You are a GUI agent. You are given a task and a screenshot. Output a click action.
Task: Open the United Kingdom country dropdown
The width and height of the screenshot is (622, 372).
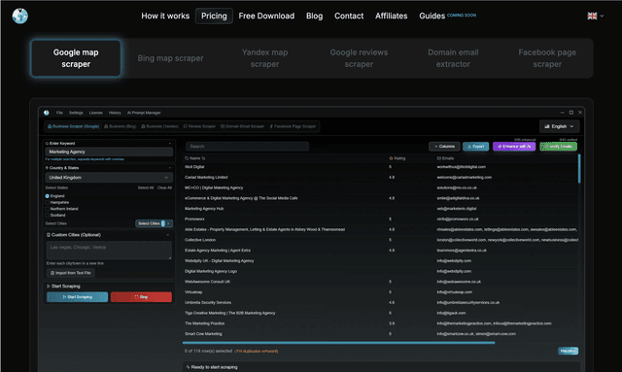109,178
